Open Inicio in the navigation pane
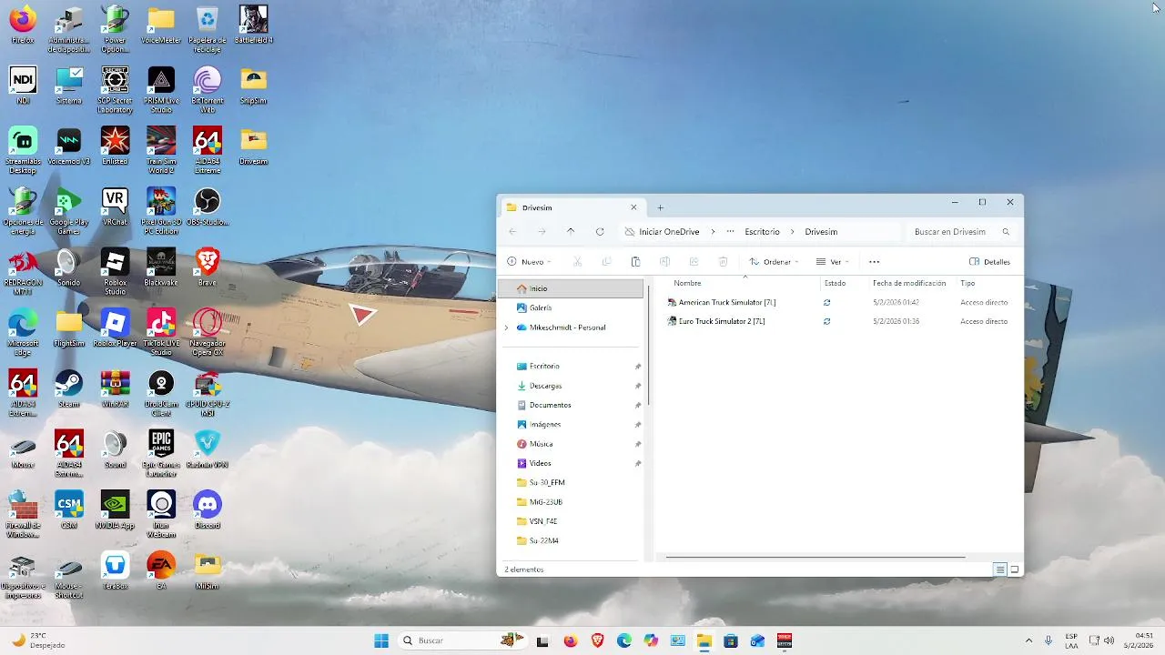This screenshot has height=655, width=1165. pos(571,288)
